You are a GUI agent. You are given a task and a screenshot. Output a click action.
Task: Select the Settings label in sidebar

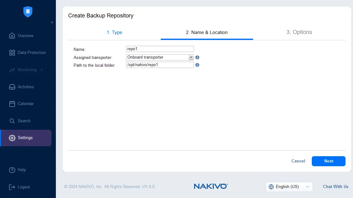click(25, 138)
